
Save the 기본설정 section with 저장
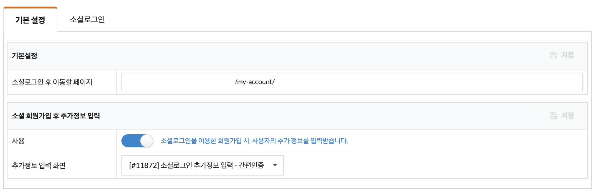coord(562,55)
